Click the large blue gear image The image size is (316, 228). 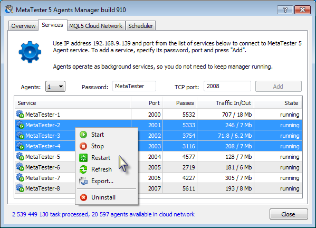(30, 52)
